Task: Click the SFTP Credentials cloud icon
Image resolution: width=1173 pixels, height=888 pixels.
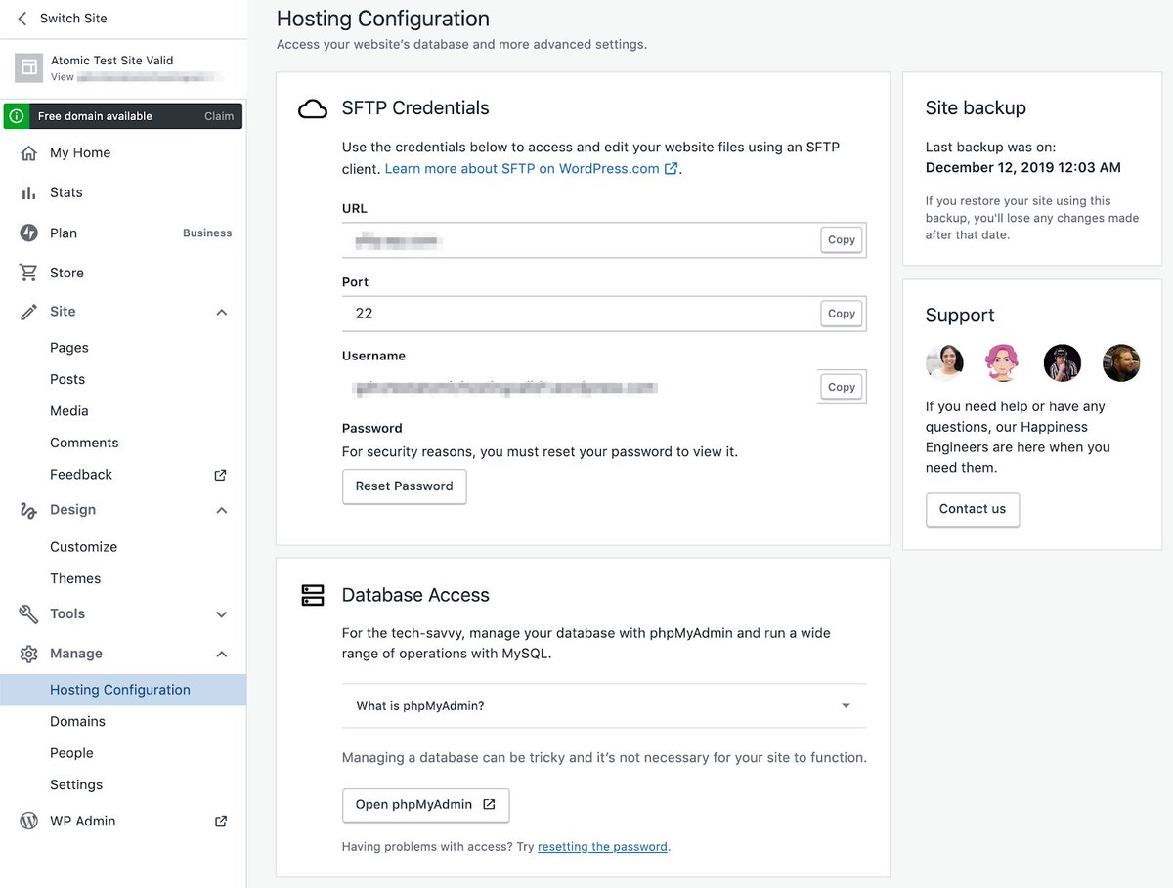Action: coord(313,108)
